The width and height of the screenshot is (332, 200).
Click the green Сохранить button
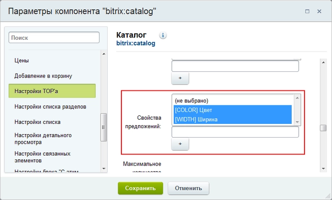pyautogui.click(x=140, y=188)
